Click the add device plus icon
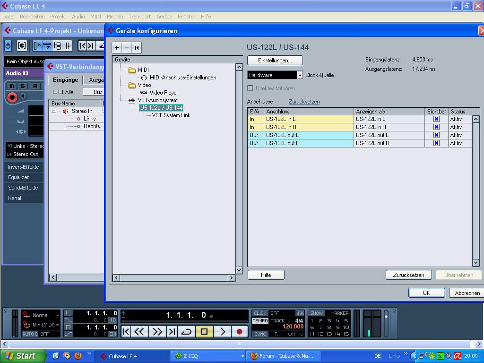 coord(117,48)
